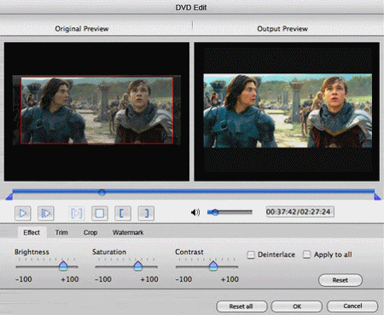This screenshot has height=315, width=384.
Task: Set trim end with right bracket button
Action: pos(146,213)
